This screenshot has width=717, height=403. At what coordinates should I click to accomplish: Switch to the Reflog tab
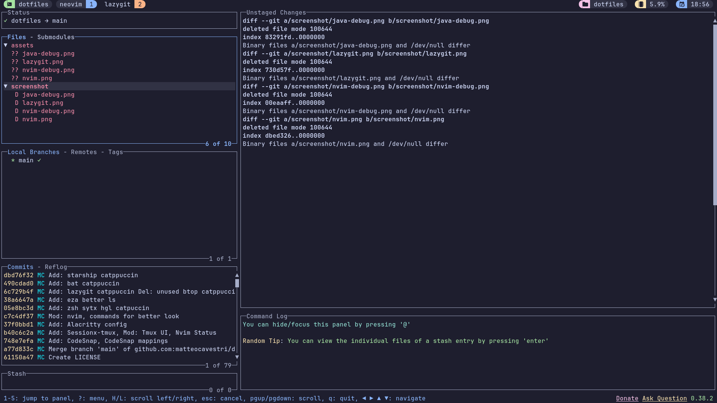tap(56, 267)
